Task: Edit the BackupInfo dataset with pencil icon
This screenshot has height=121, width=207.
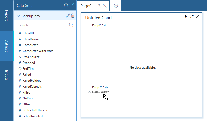Action: tap(68, 16)
